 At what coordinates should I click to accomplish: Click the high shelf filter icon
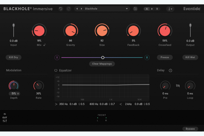pyautogui.click(x=120, y=104)
